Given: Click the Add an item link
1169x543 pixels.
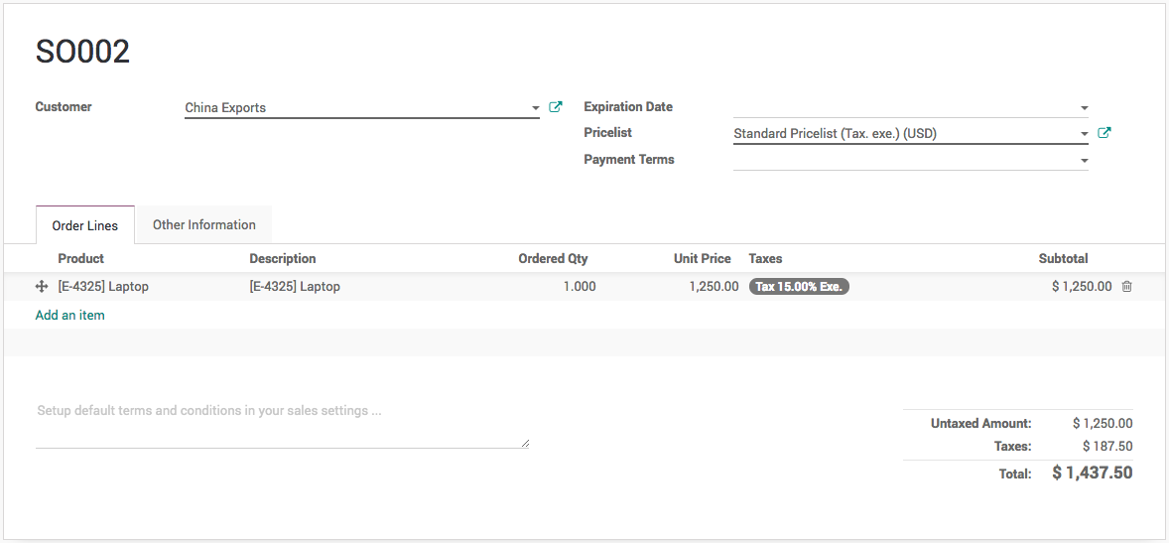Looking at the screenshot, I should pos(70,316).
